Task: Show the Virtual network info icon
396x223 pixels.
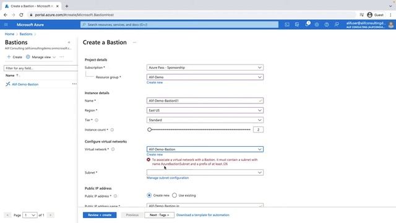Action: pyautogui.click(x=113, y=149)
